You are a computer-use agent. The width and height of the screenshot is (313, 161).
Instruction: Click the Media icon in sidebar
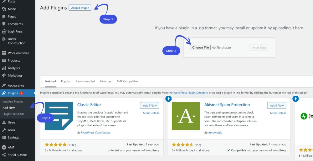pyautogui.click(x=4, y=9)
